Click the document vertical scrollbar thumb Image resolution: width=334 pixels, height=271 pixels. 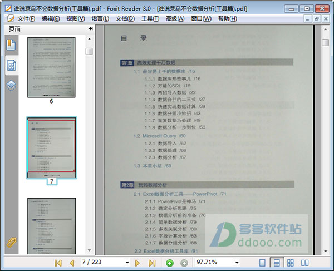click(x=326, y=42)
